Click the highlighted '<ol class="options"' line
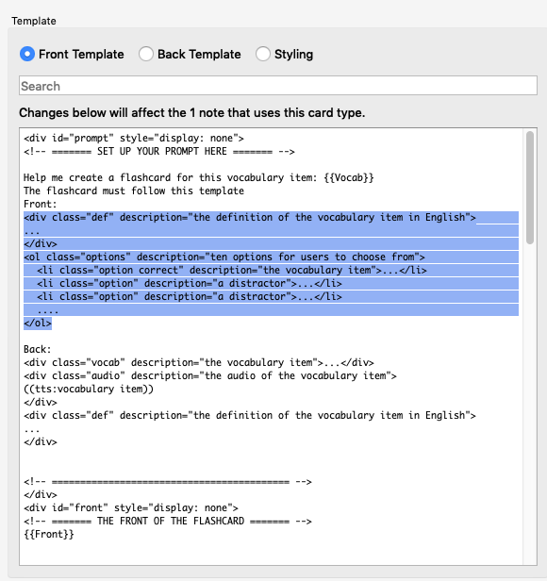The width and height of the screenshot is (547, 581). tap(224, 257)
